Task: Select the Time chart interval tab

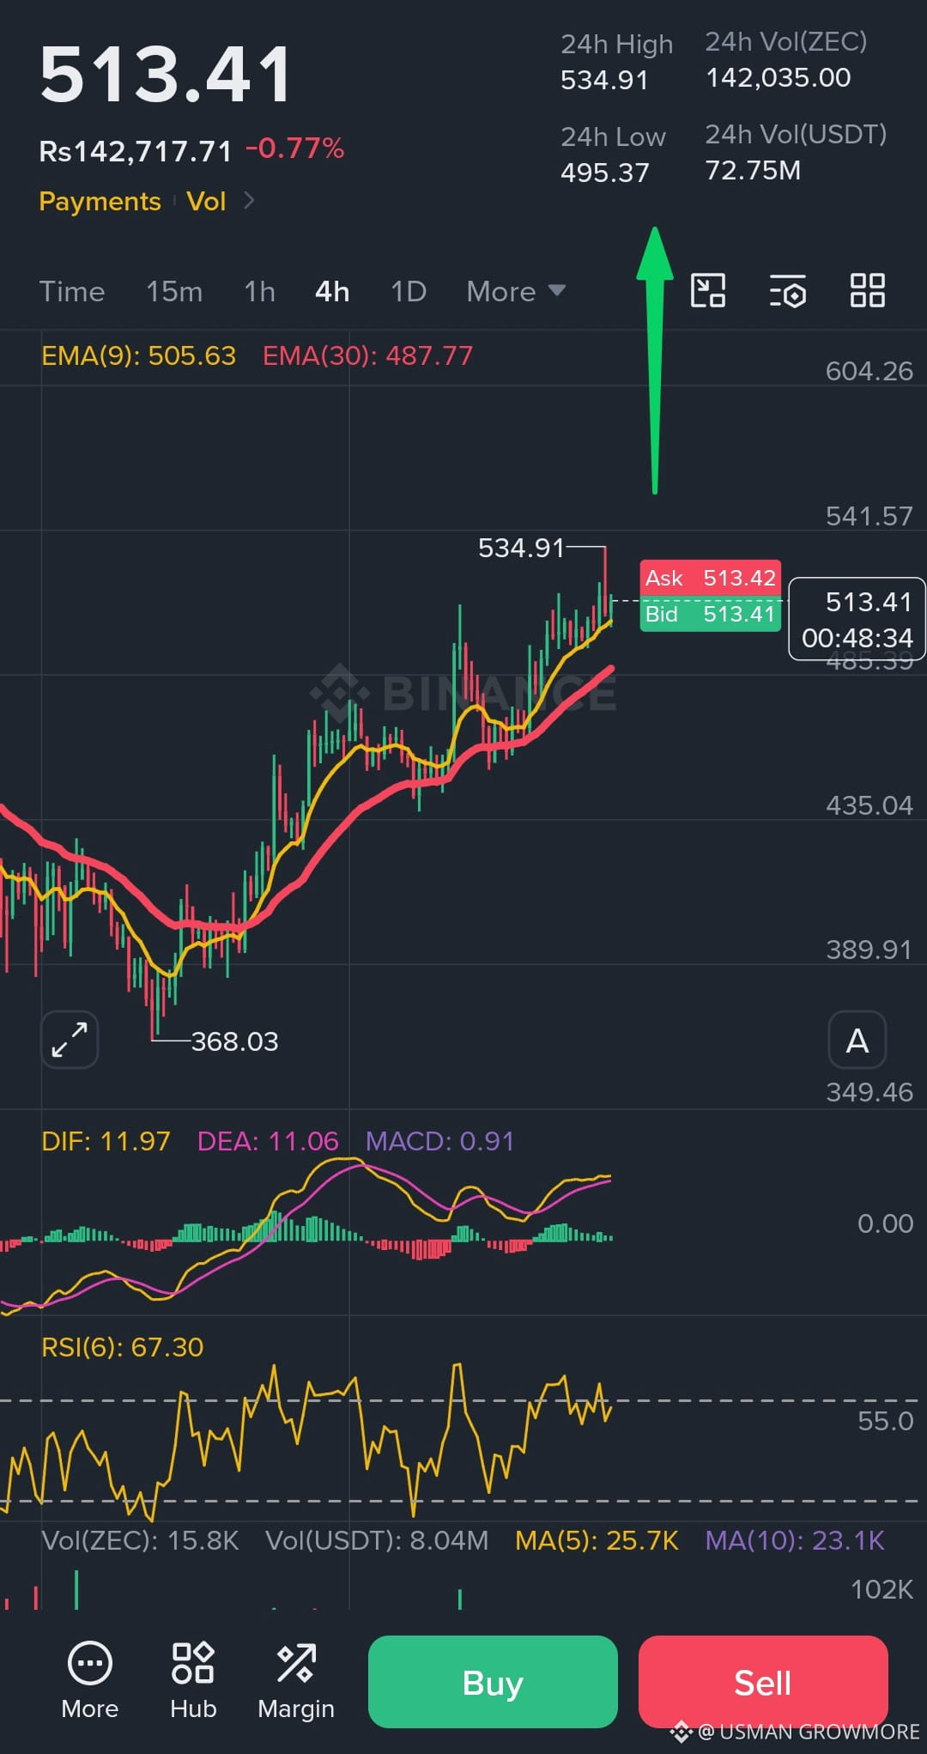Action: click(x=72, y=292)
